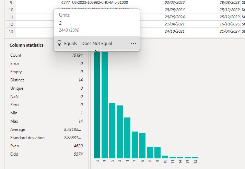Select the histogram bar for value 6
Viewport: 245px width, 169px height.
point(142,146)
